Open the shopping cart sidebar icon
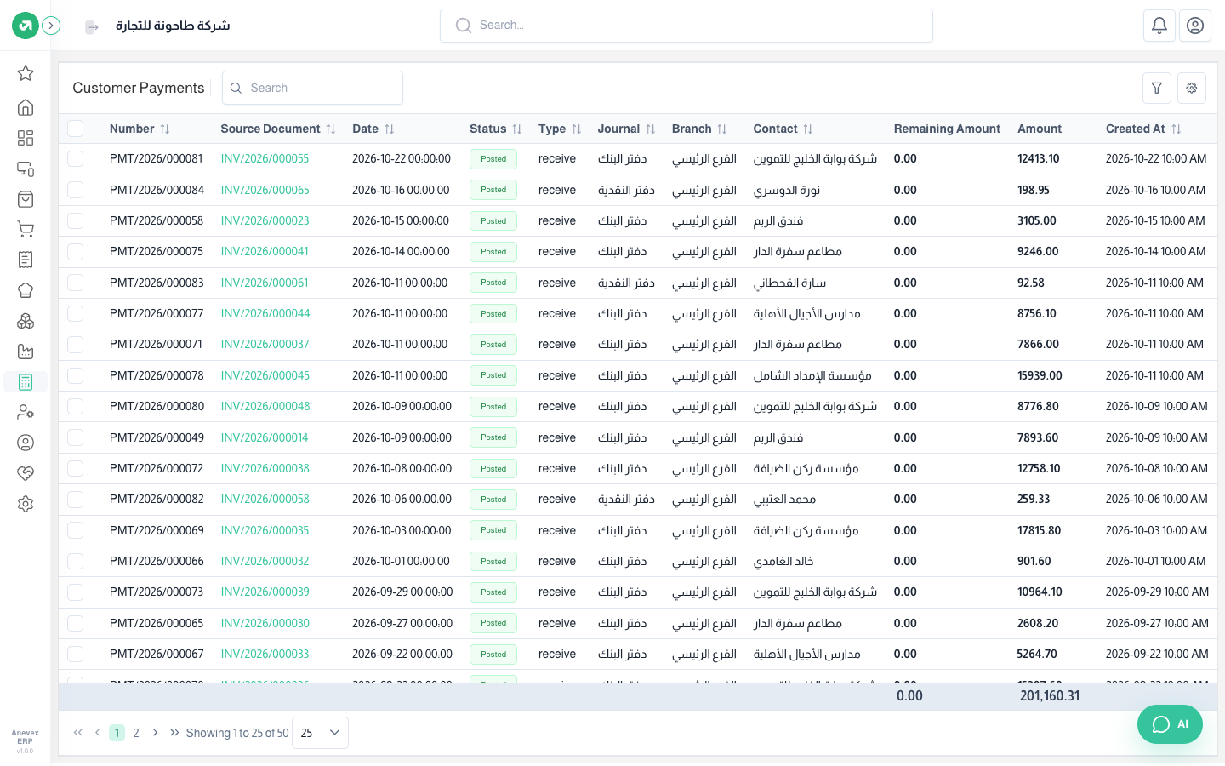1225x766 pixels. tap(26, 229)
